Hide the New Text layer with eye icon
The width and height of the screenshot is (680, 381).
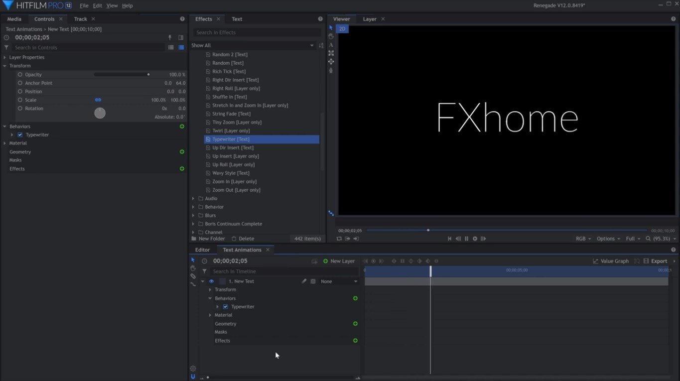pos(211,281)
